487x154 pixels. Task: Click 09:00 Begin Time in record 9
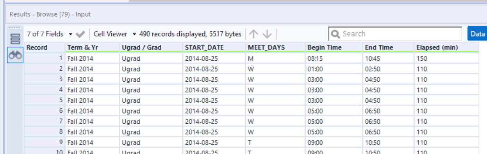334,142
